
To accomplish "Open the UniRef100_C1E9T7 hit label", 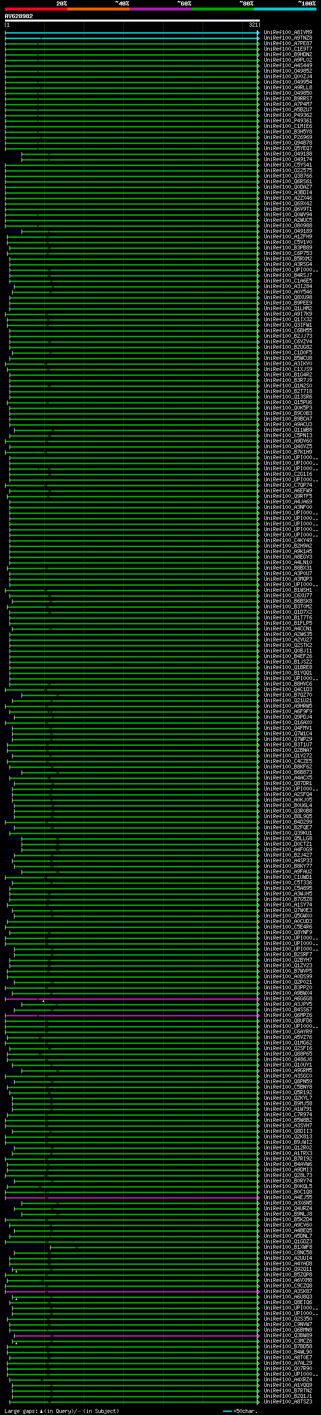I will point(288,49).
